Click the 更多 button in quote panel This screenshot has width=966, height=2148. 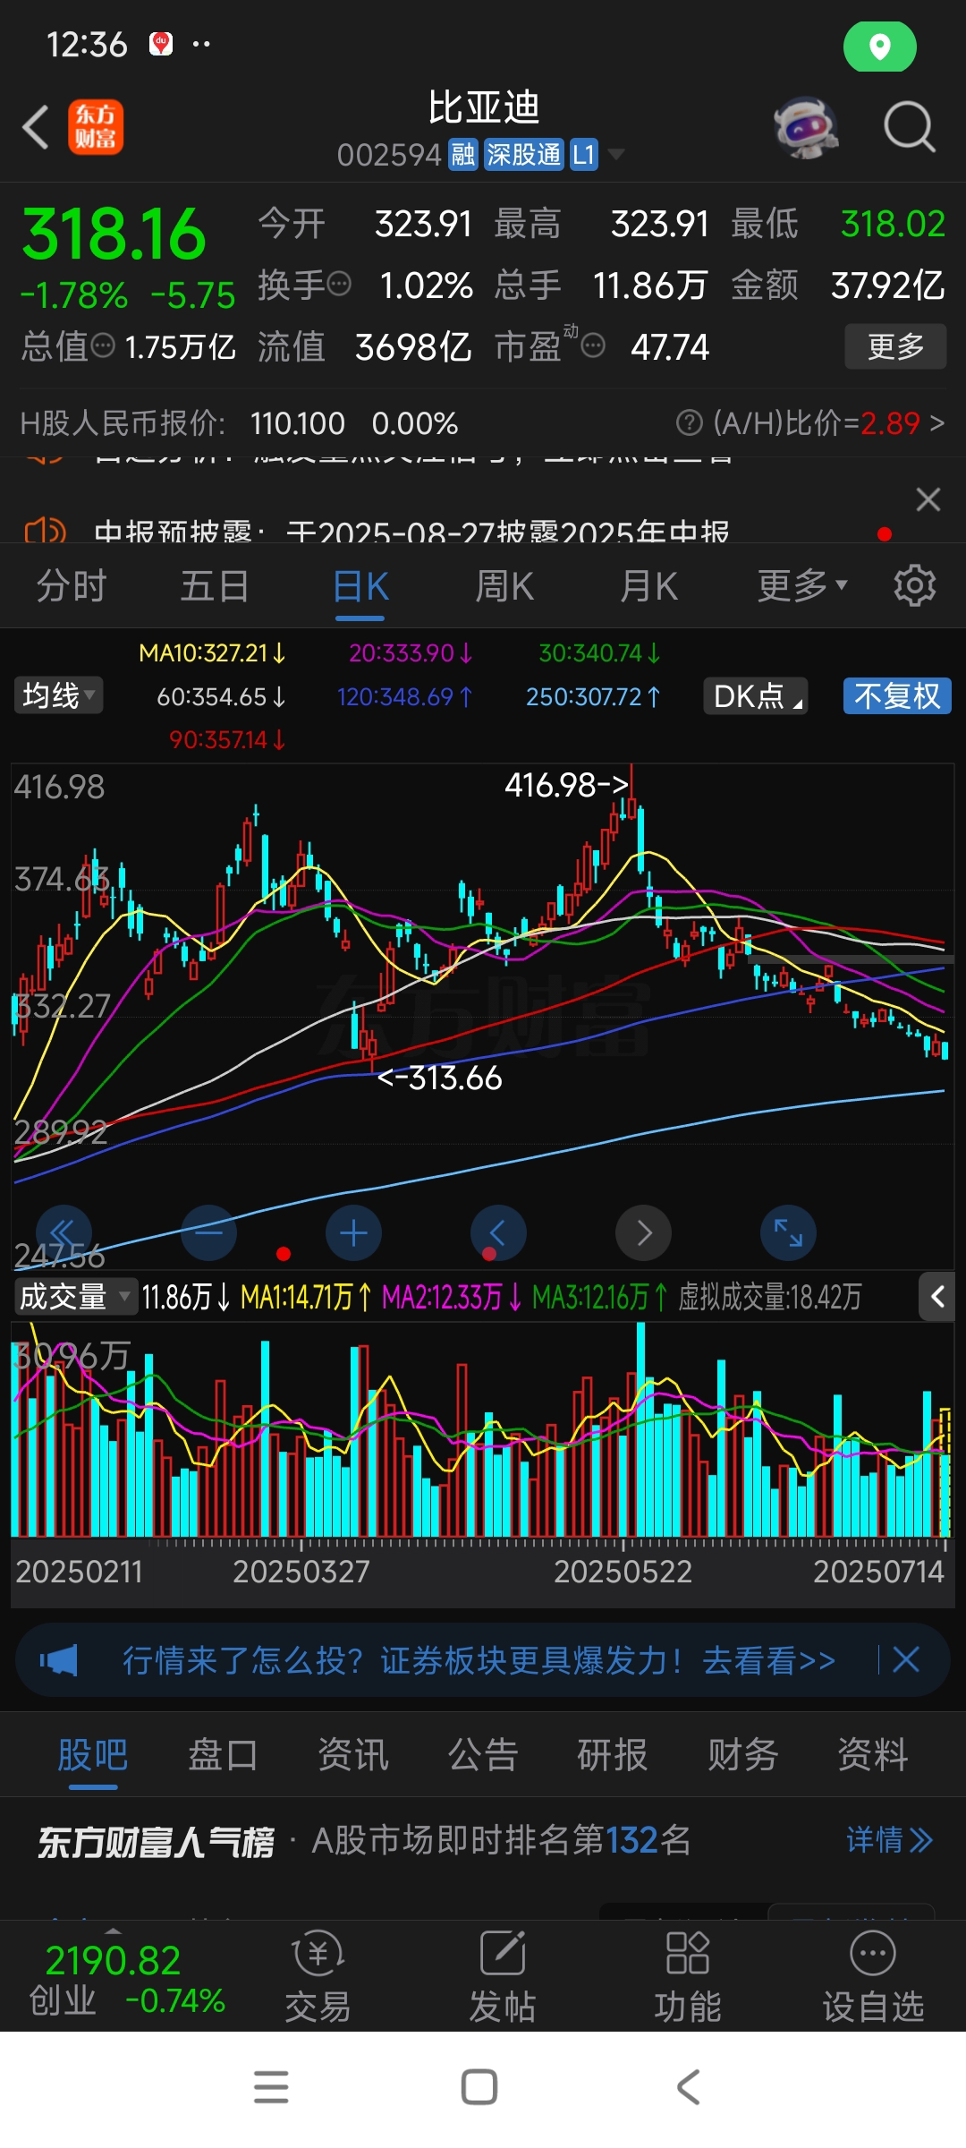[895, 346]
